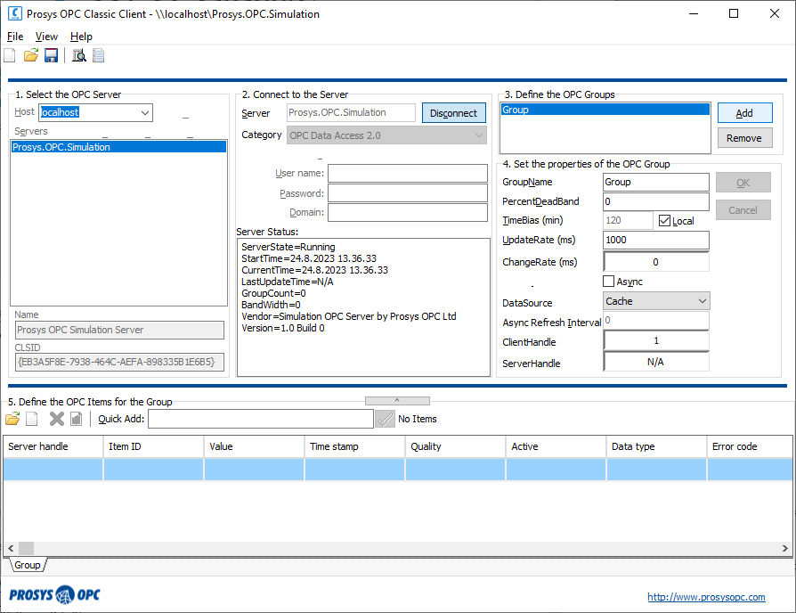This screenshot has height=613, width=796.
Task: Click Add to create an OPC group
Action: click(744, 113)
